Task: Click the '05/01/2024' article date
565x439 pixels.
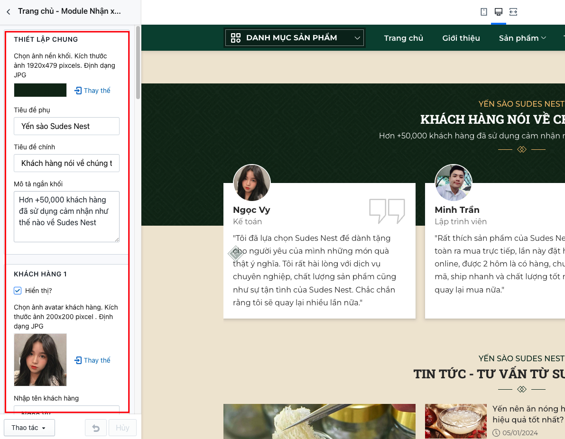Action: point(520,433)
